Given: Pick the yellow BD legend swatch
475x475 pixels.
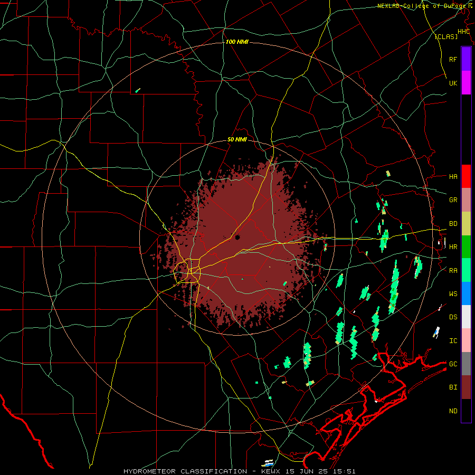Looking at the screenshot, I should click(x=466, y=224).
